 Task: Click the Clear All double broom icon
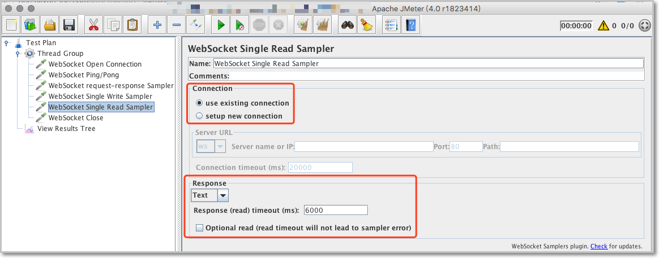(x=322, y=25)
